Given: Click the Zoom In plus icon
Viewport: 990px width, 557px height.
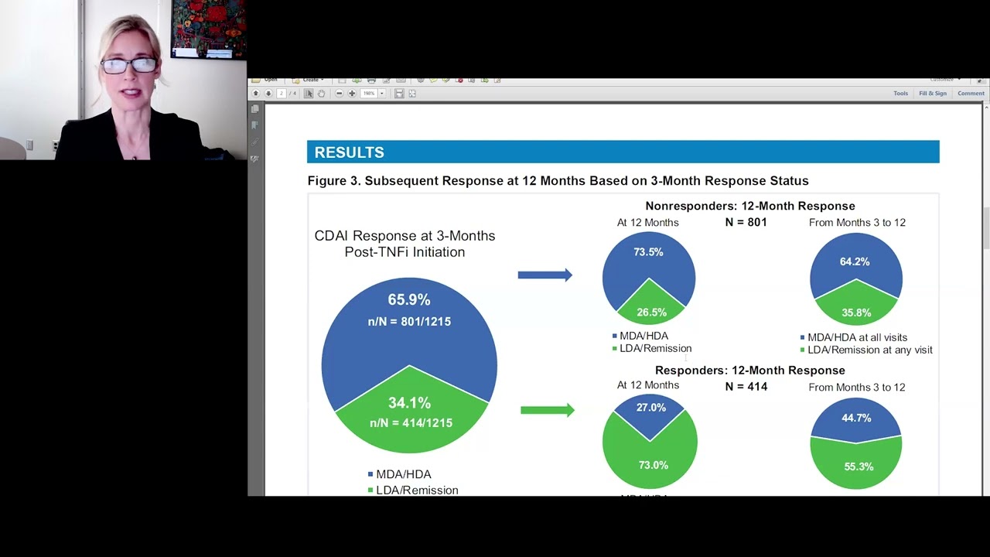Looking at the screenshot, I should click(x=352, y=94).
